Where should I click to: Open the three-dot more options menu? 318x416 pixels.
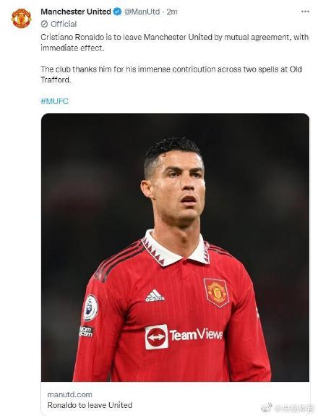click(305, 12)
